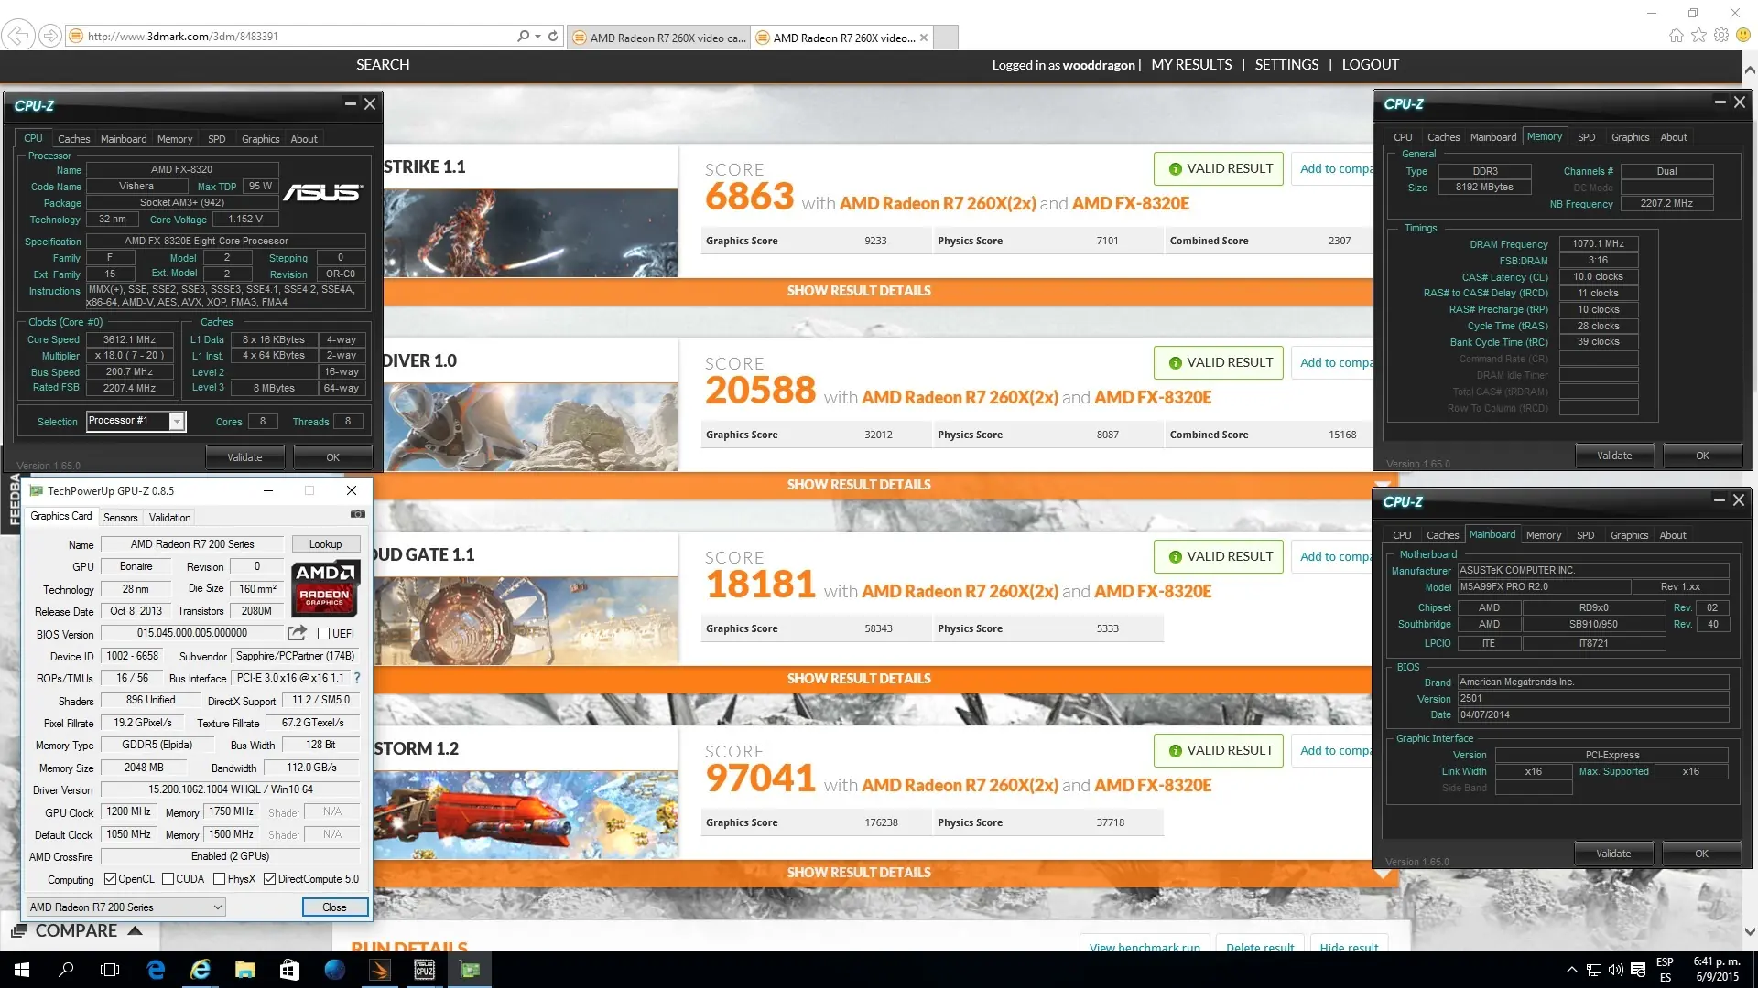
Task: Select Sensors tab in GPU-Z
Action: (x=120, y=518)
